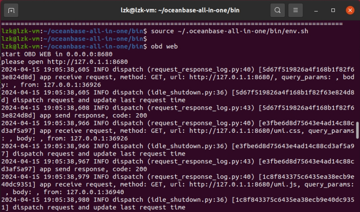This screenshot has width=360, height=212.
Task: Click the 19:05:38,967 log timestamp
Action: [66, 161]
